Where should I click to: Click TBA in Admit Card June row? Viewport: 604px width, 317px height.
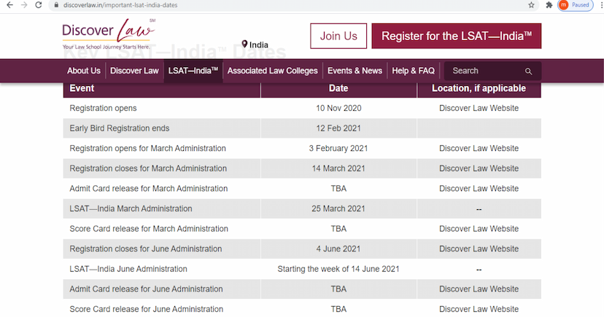(338, 289)
